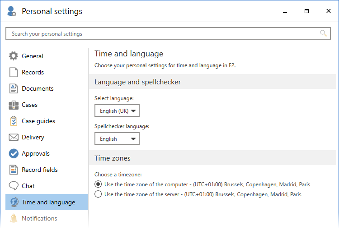Click the Delivery envelope icon

point(14,137)
